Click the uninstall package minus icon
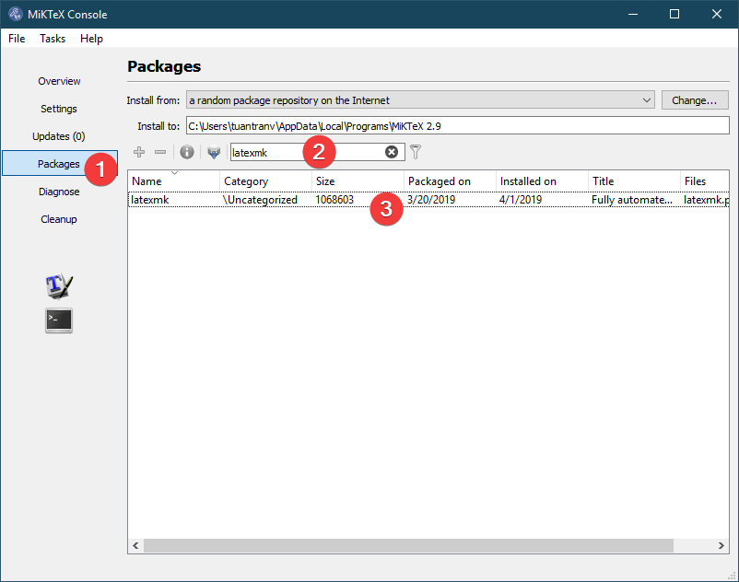This screenshot has height=582, width=739. 160,152
